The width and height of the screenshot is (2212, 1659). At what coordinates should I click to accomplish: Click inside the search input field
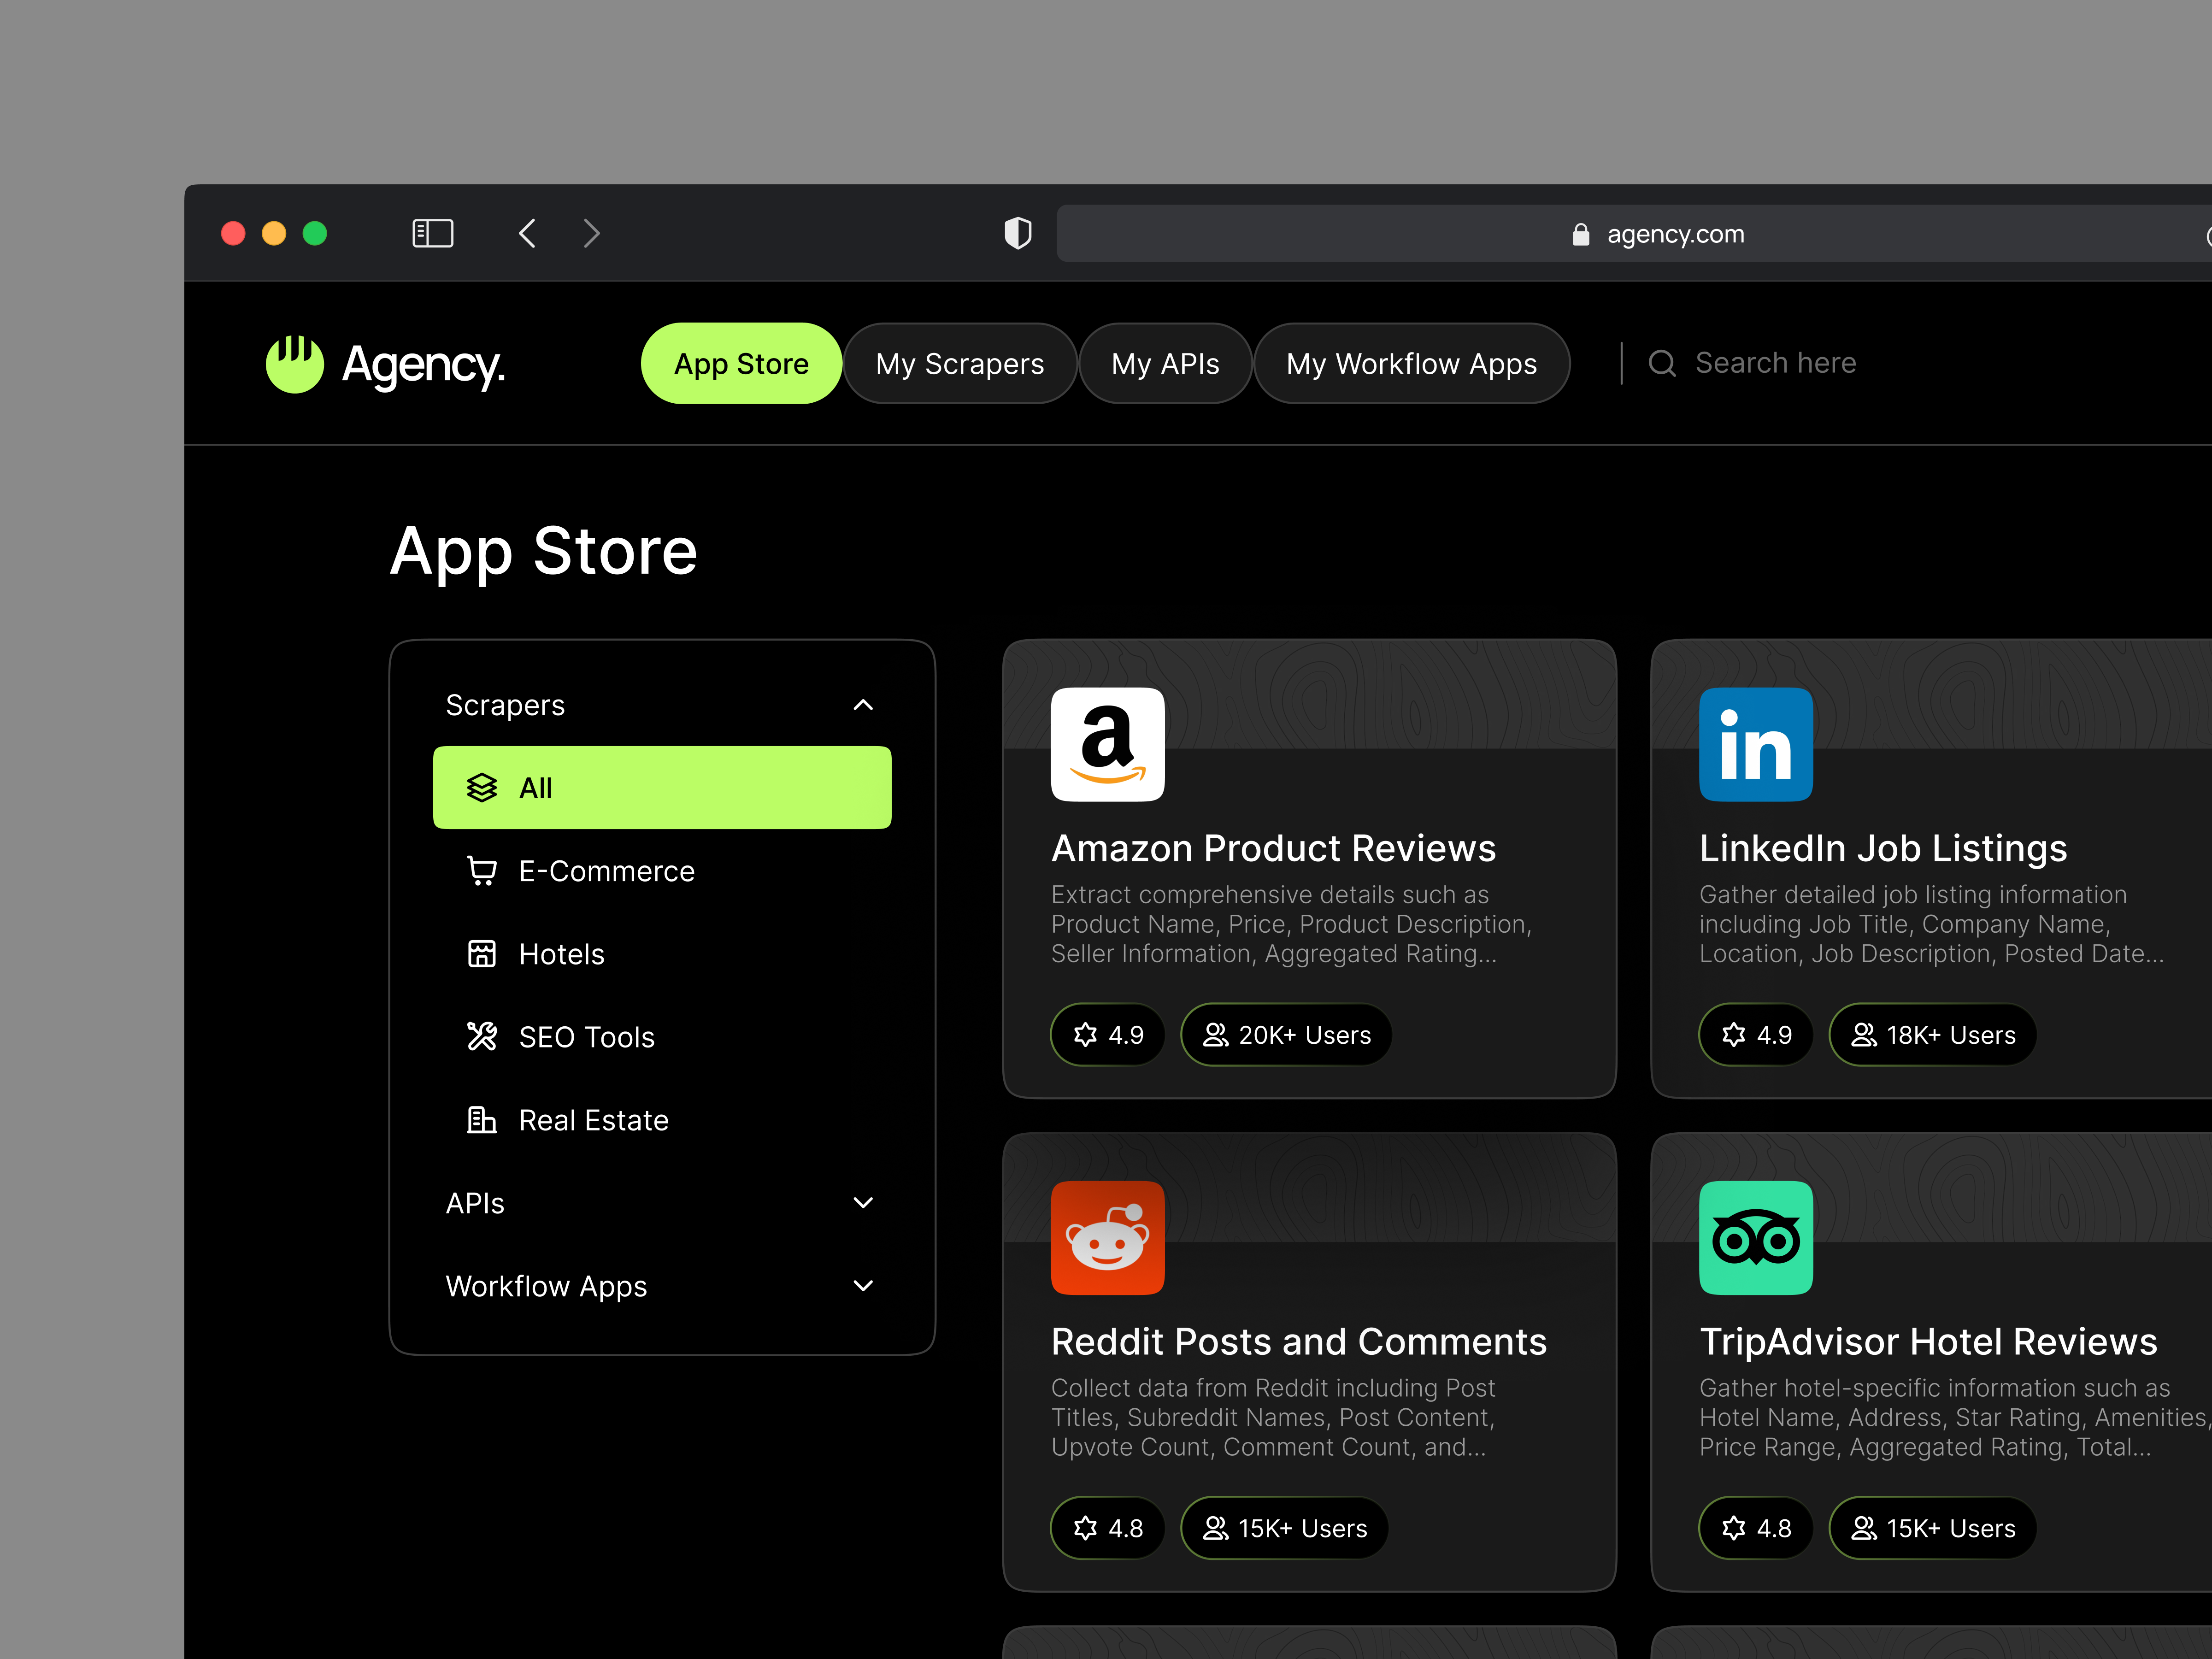1790,363
